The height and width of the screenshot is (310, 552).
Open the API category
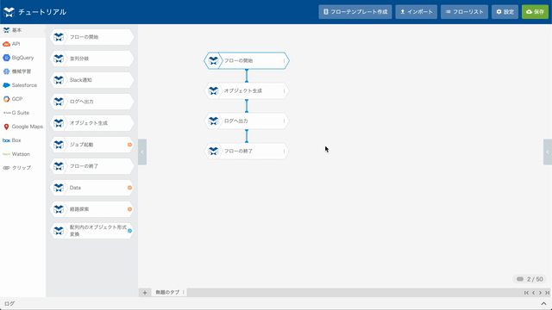coord(22,44)
